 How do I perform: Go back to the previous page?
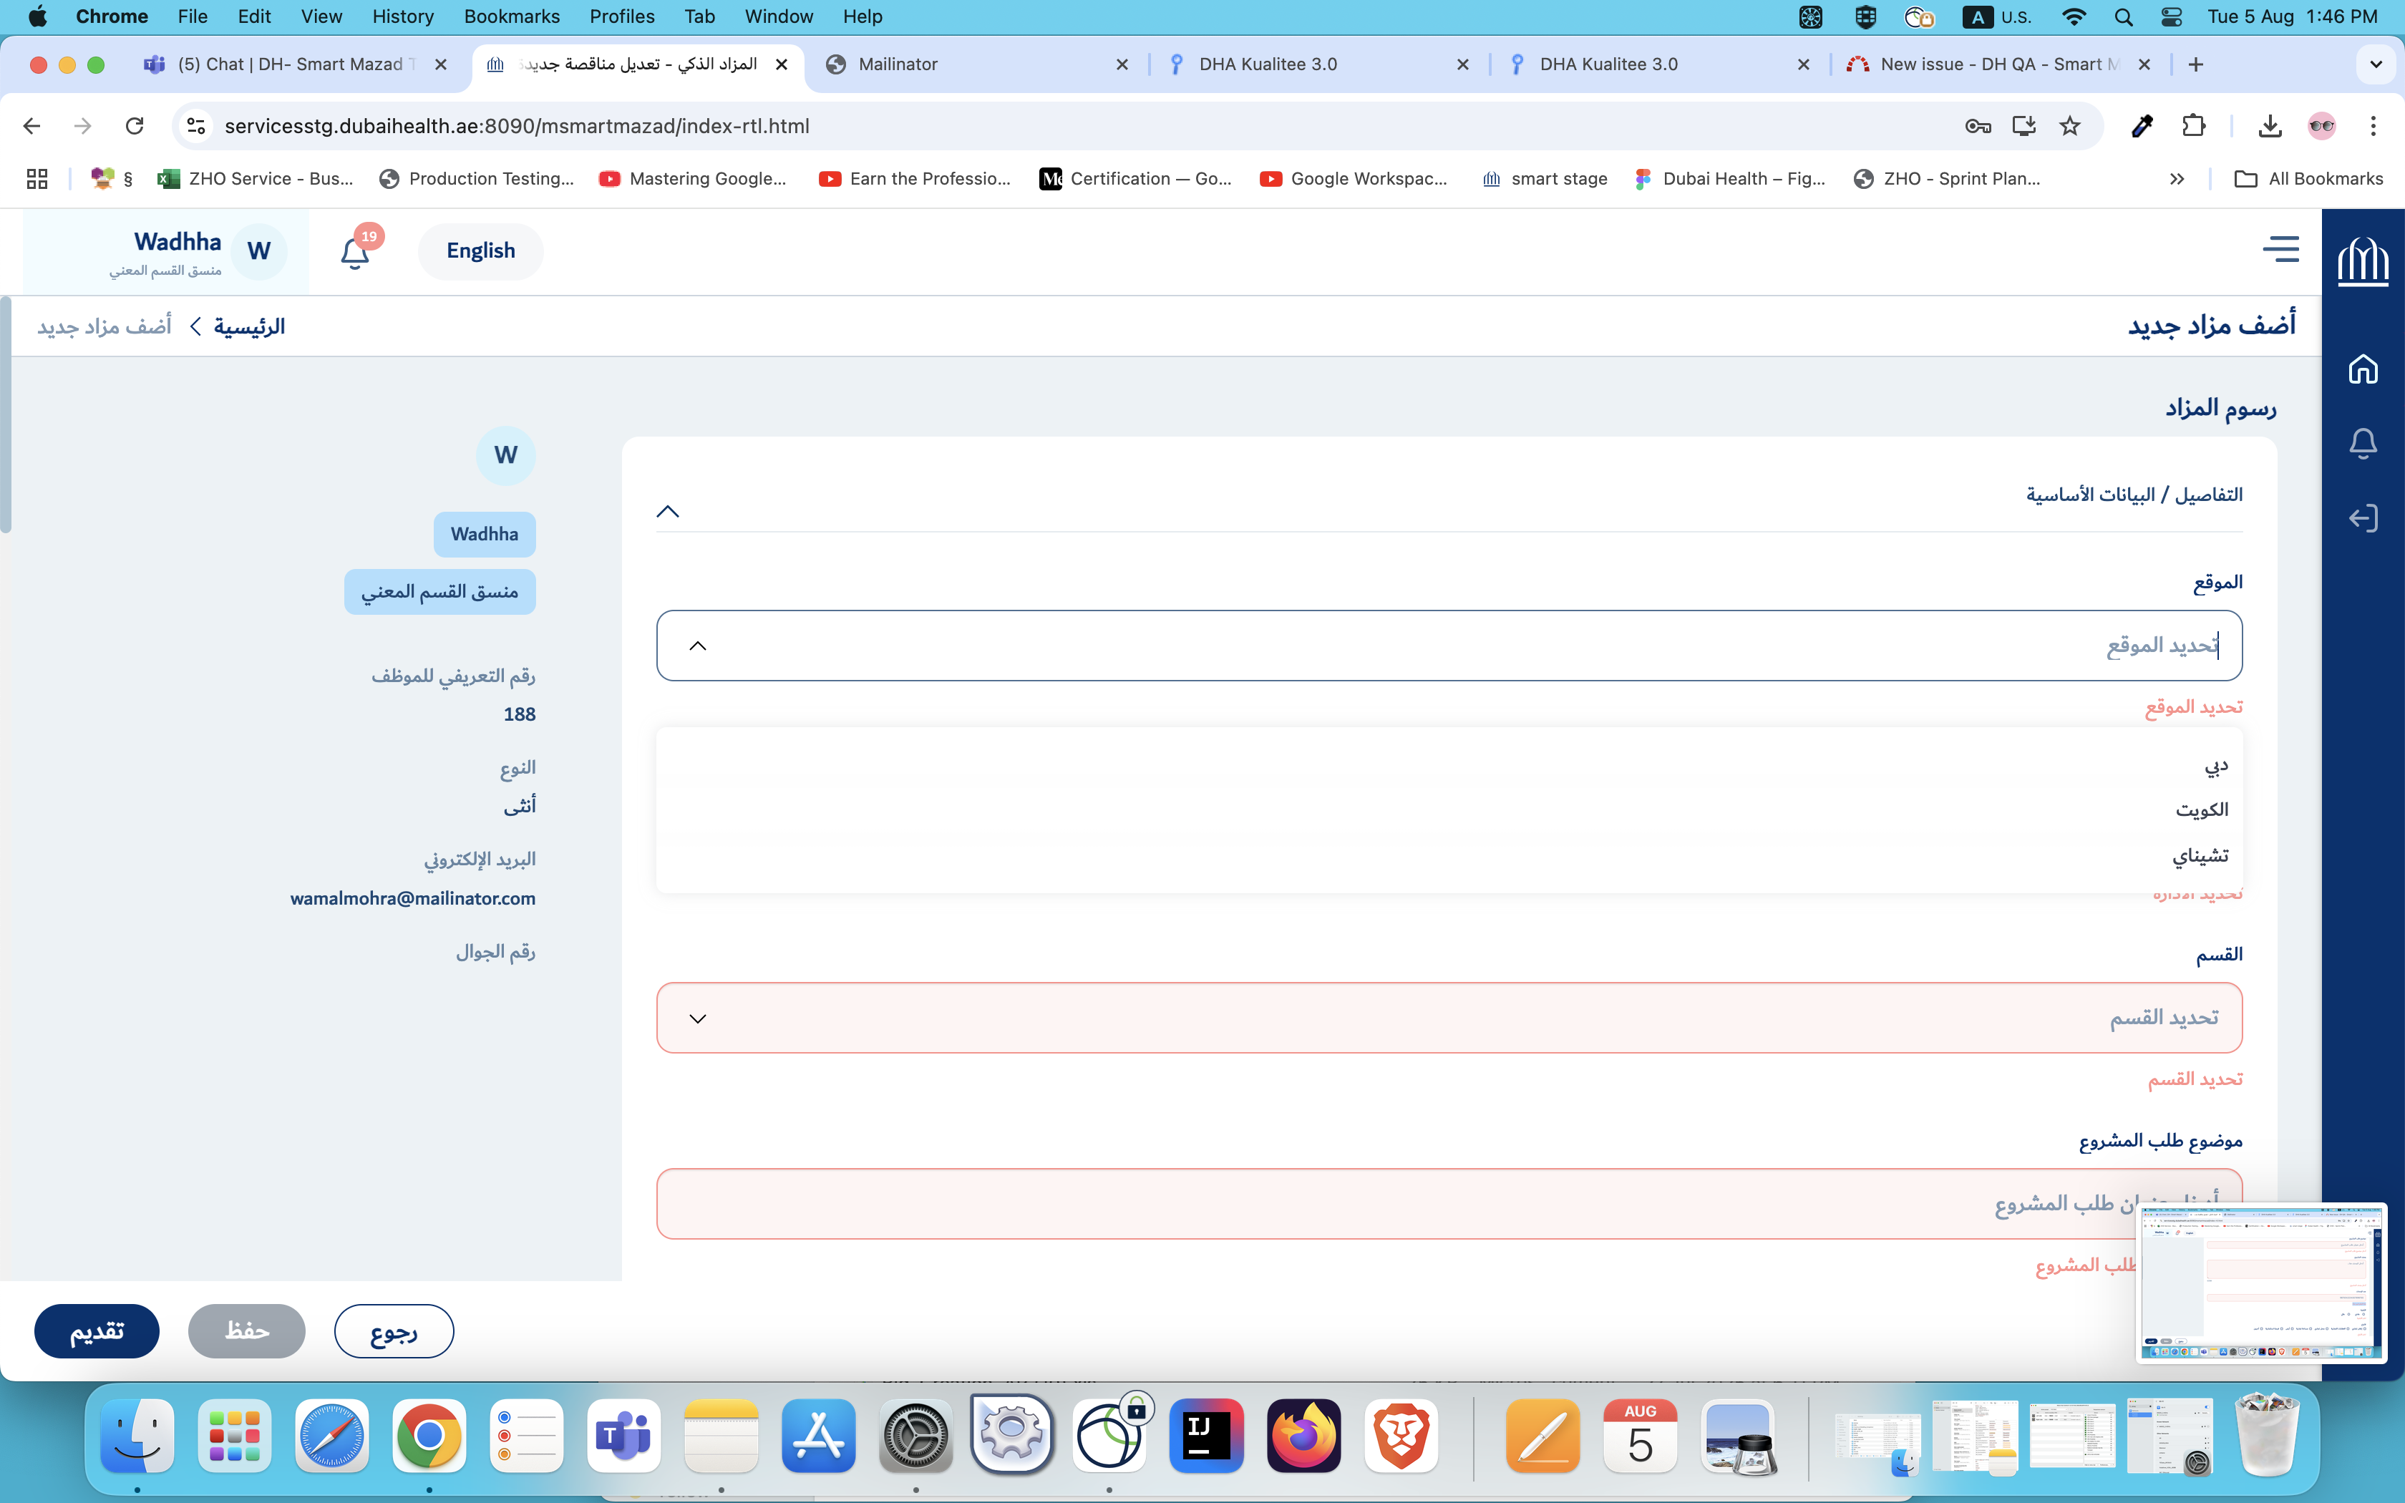tap(31, 126)
